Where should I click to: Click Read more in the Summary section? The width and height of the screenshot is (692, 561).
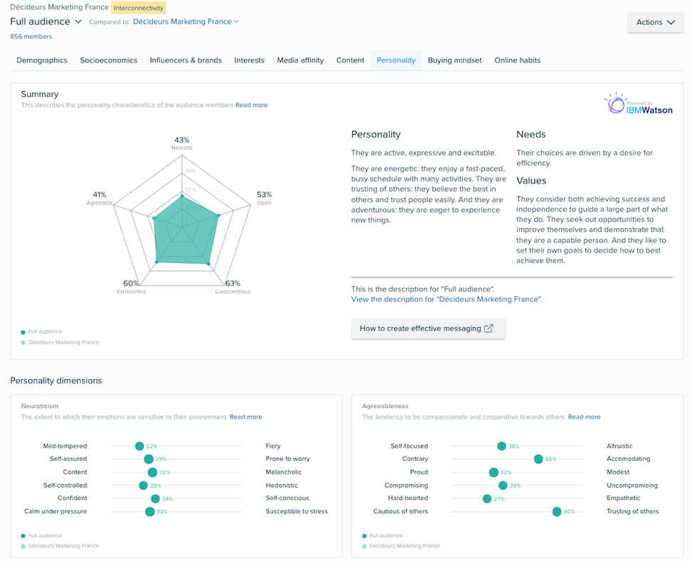[x=252, y=105]
